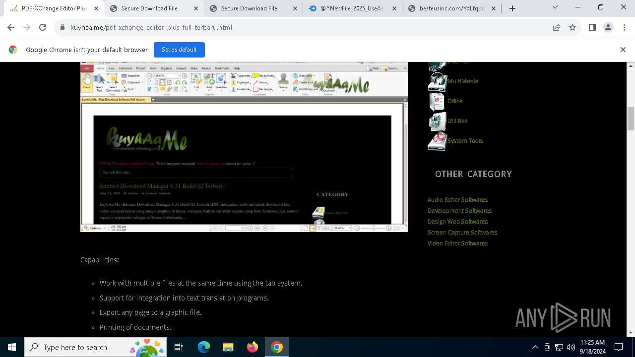Click the 'Capabilities:' text

(100, 260)
